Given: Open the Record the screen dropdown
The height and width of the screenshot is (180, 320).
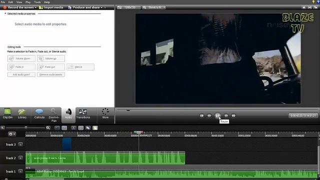Looking at the screenshot, I should tap(35, 7).
